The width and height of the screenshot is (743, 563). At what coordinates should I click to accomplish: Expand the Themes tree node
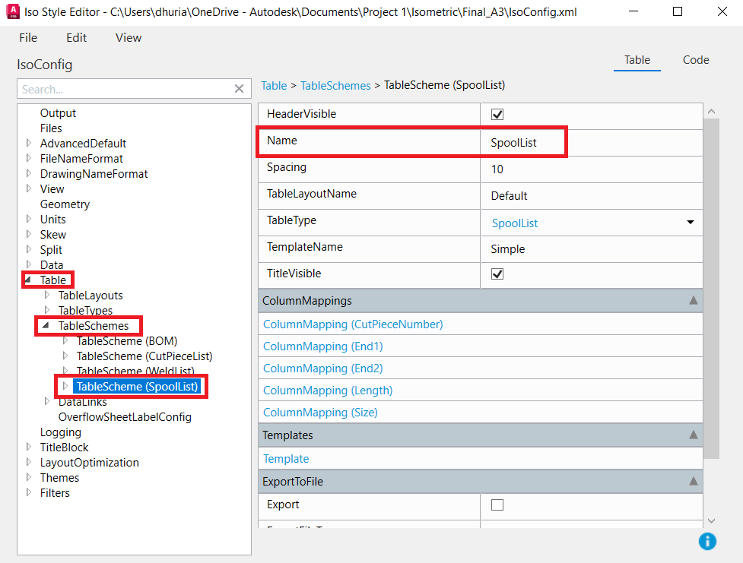click(x=29, y=477)
